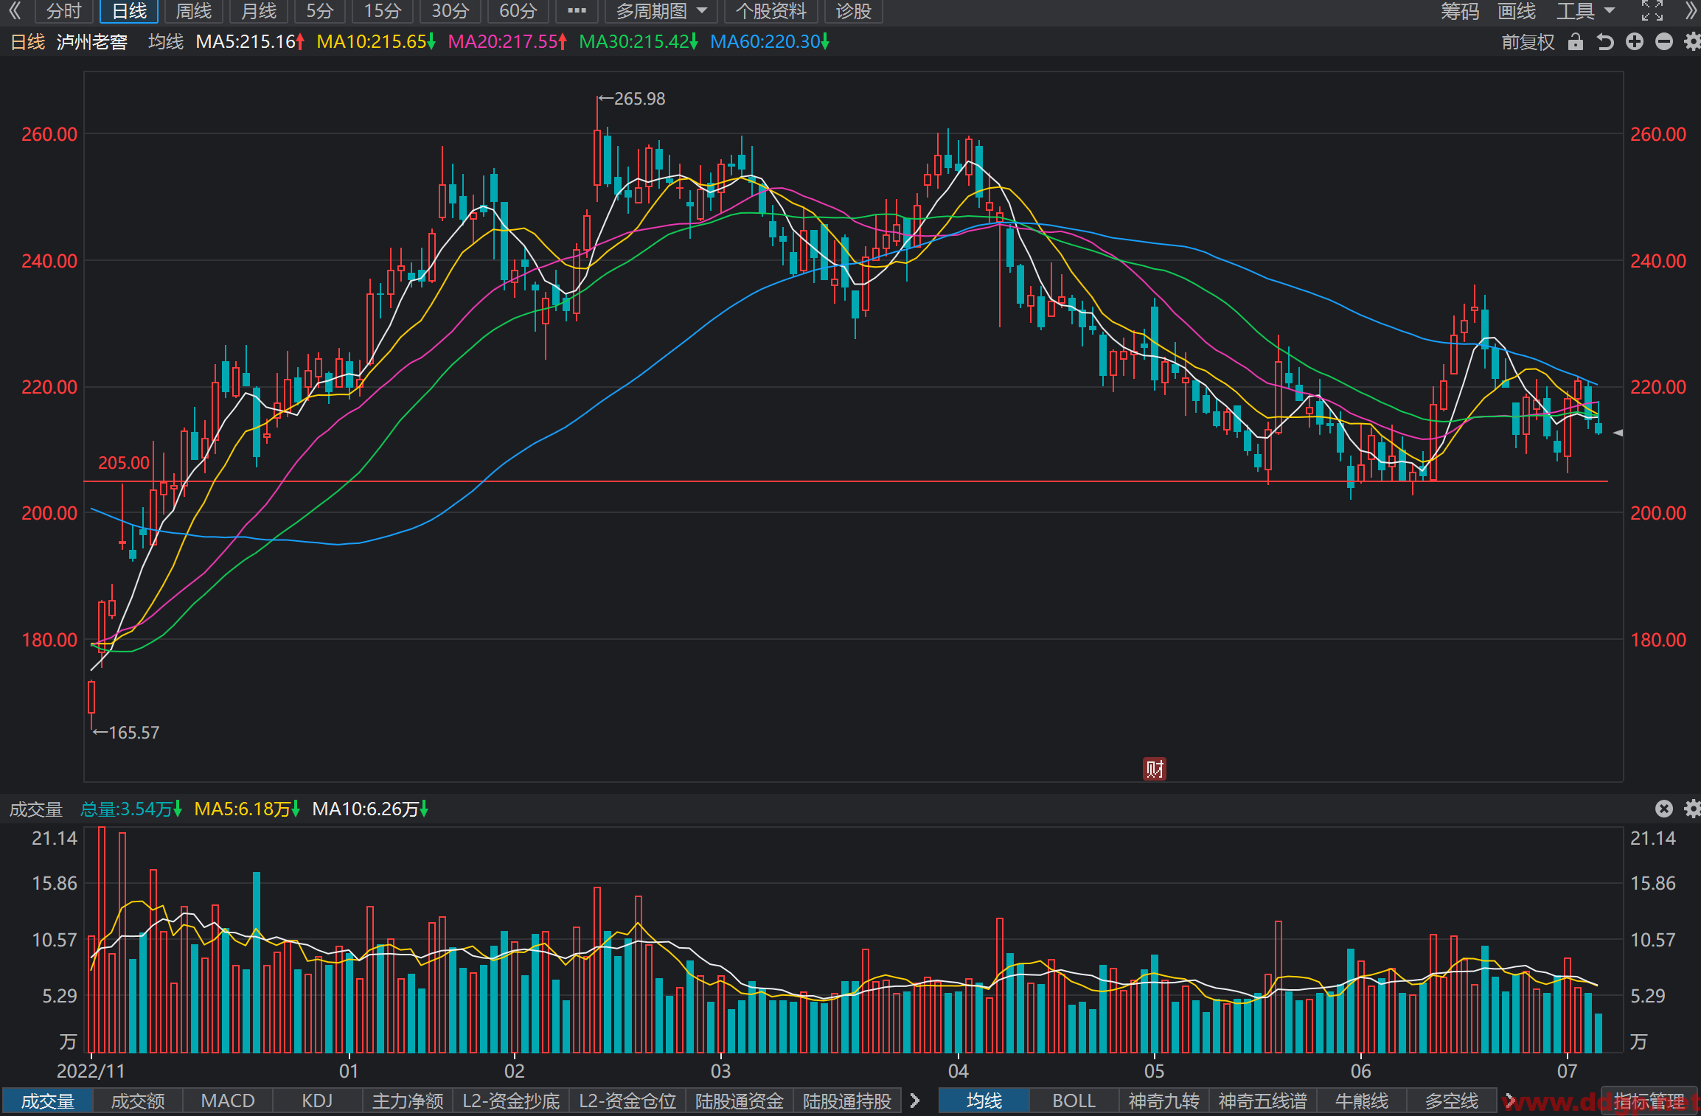Select MA60 blue line legend
This screenshot has height=1116, width=1701.
(x=770, y=42)
